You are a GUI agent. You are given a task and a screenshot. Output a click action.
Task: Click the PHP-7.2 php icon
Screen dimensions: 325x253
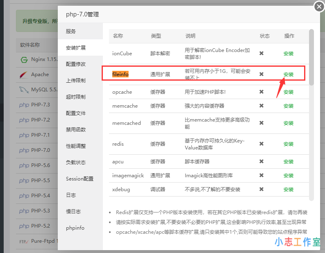click(x=24, y=120)
